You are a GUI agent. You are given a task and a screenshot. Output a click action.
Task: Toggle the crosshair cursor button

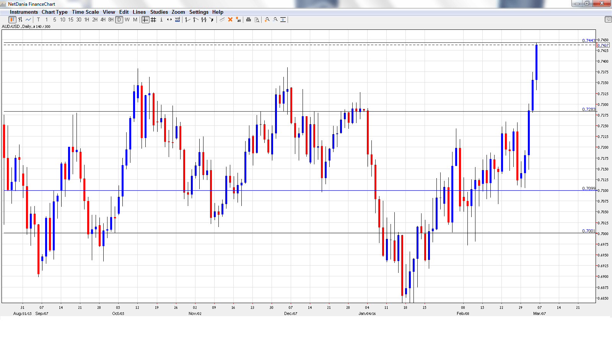click(x=145, y=19)
